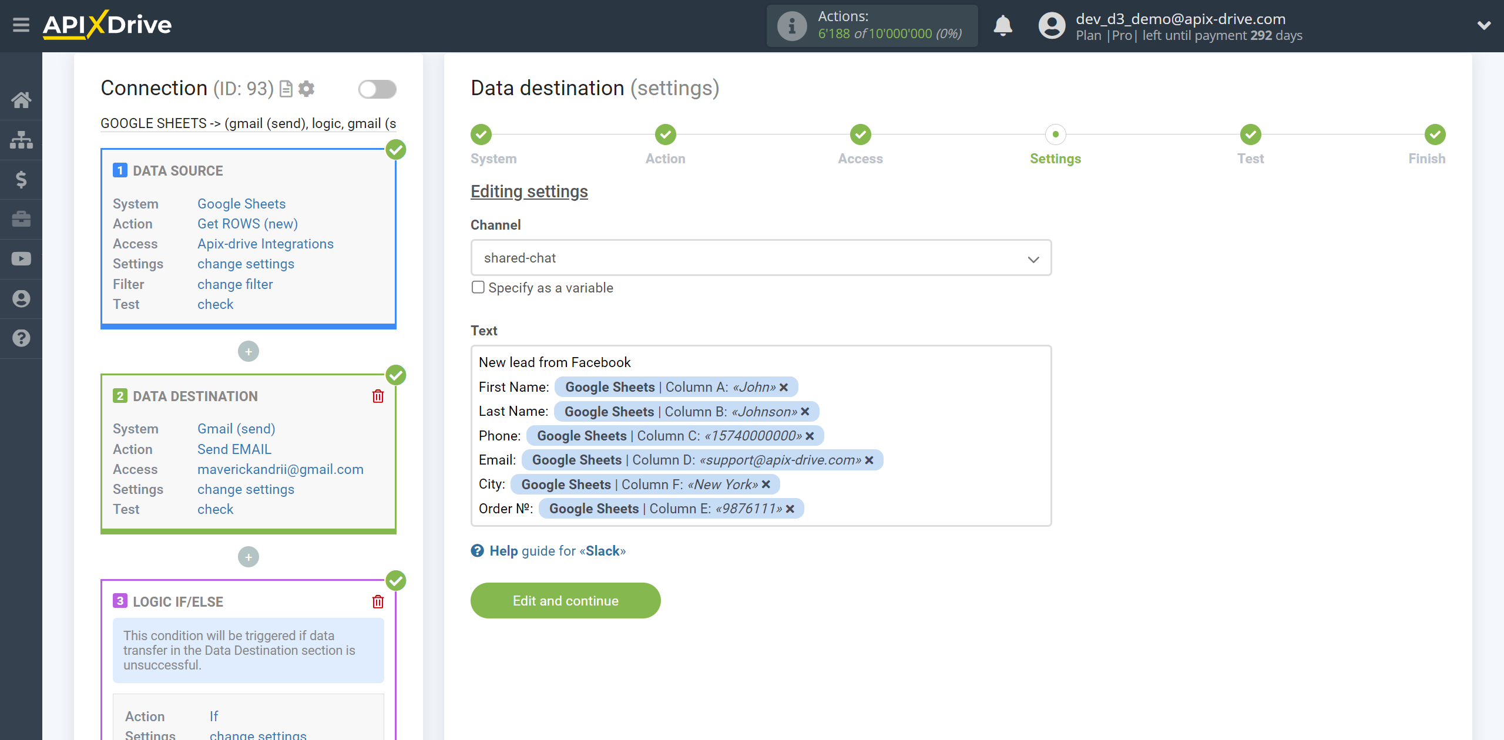Image resolution: width=1504 pixels, height=740 pixels.
Task: Open the notifications bell
Action: click(x=1003, y=26)
